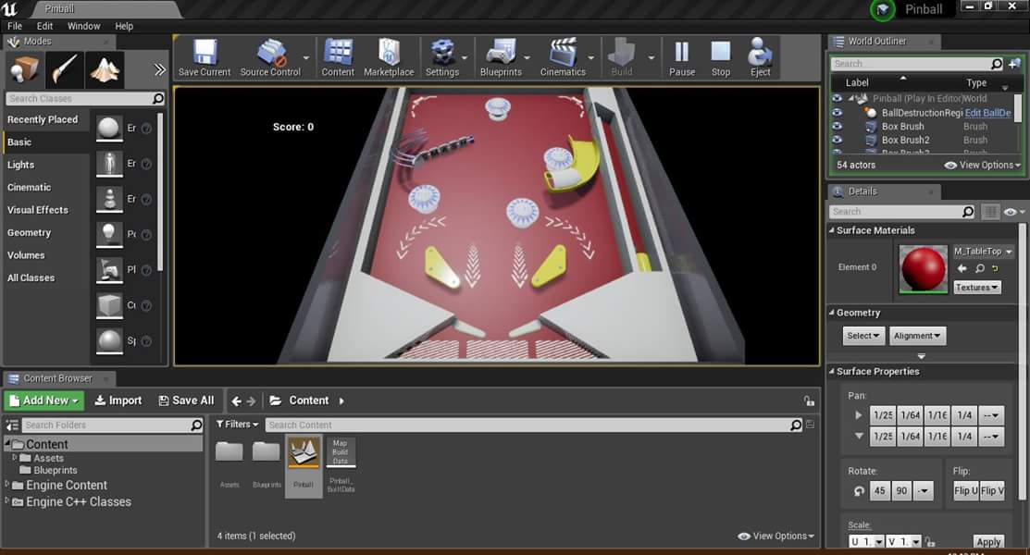Viewport: 1030px width, 555px height.
Task: Open the Source Control dropdown arrow
Action: tap(306, 57)
